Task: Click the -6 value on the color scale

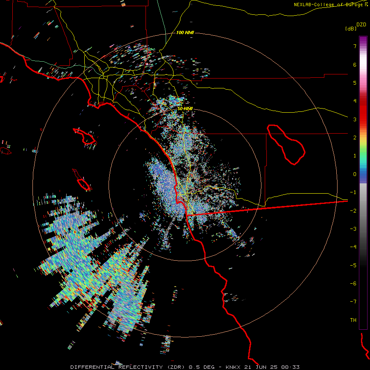Action: 353,284
